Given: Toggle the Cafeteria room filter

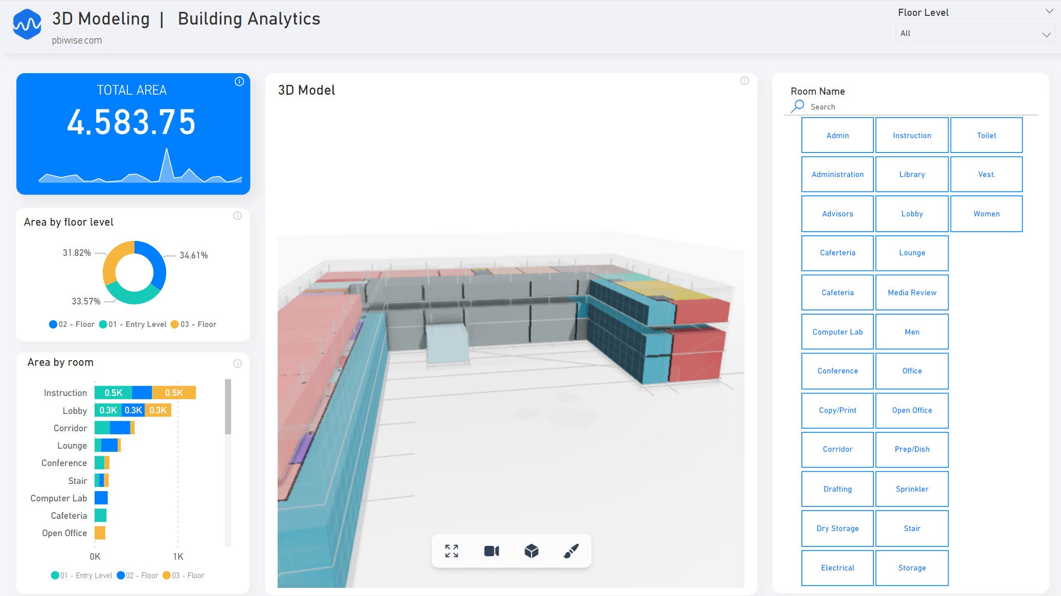Looking at the screenshot, I should (x=837, y=292).
